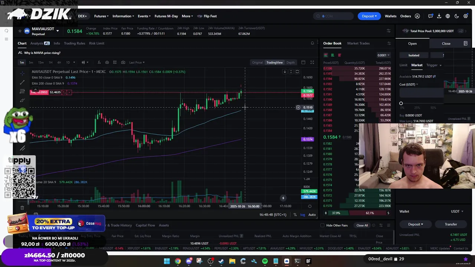Select the crosshair cursor tool

click(x=22, y=73)
